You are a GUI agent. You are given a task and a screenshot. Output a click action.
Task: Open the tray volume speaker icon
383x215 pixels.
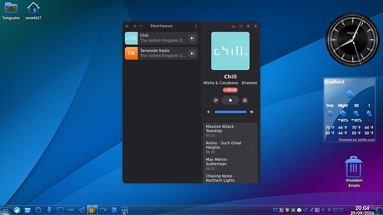pyautogui.click(x=323, y=210)
